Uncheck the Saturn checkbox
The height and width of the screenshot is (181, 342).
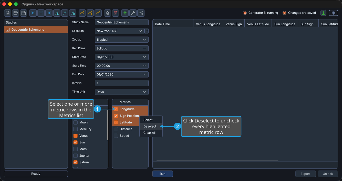pos(76,162)
